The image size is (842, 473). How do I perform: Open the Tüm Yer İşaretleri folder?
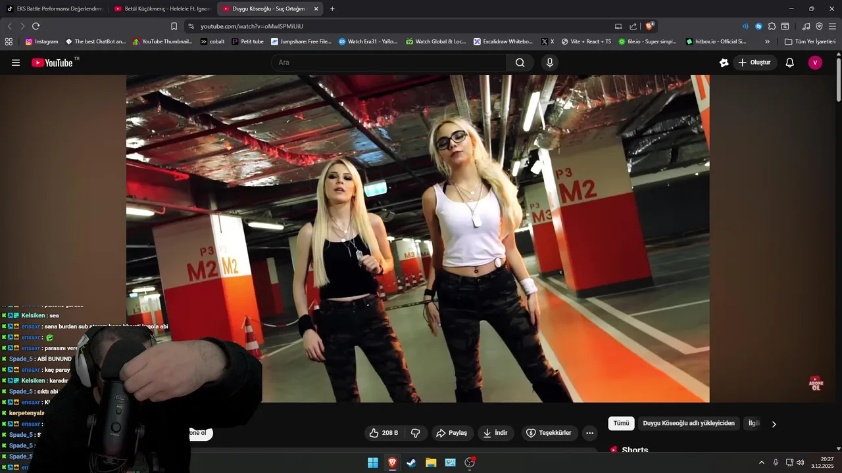pyautogui.click(x=810, y=41)
